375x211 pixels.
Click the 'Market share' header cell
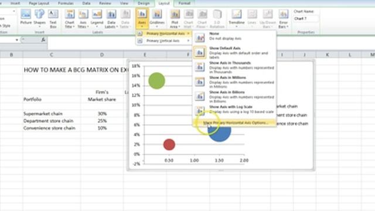102,99
